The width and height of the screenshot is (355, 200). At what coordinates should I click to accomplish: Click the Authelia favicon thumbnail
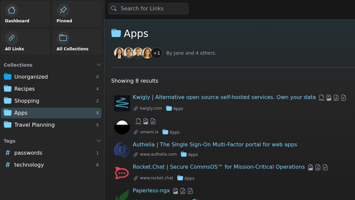(x=122, y=150)
